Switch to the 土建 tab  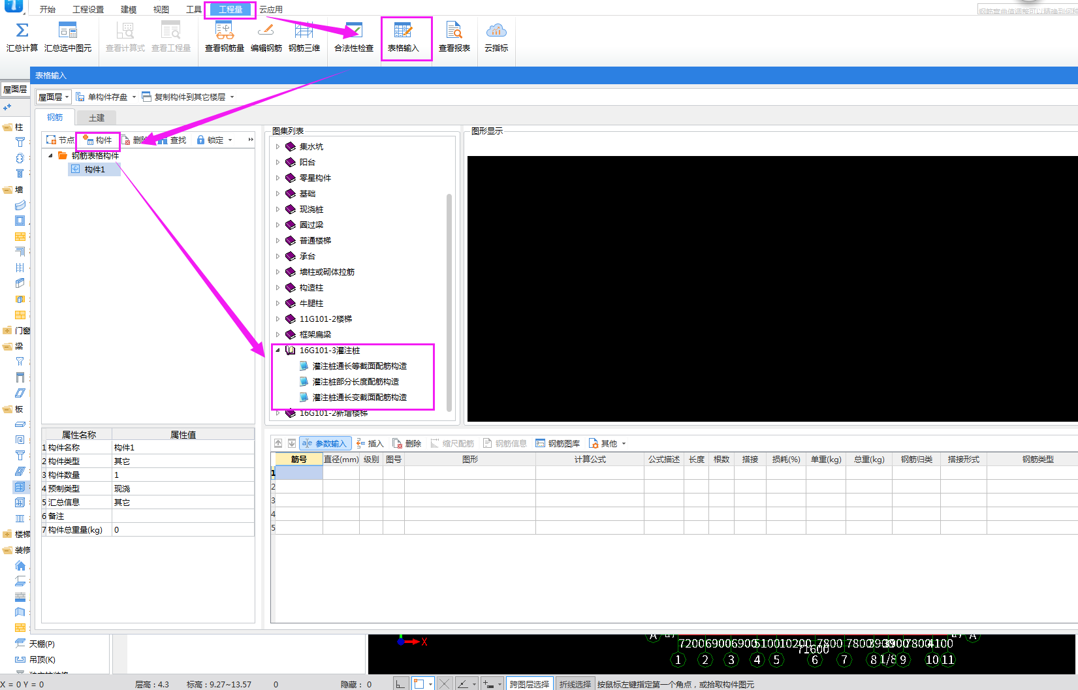click(97, 118)
